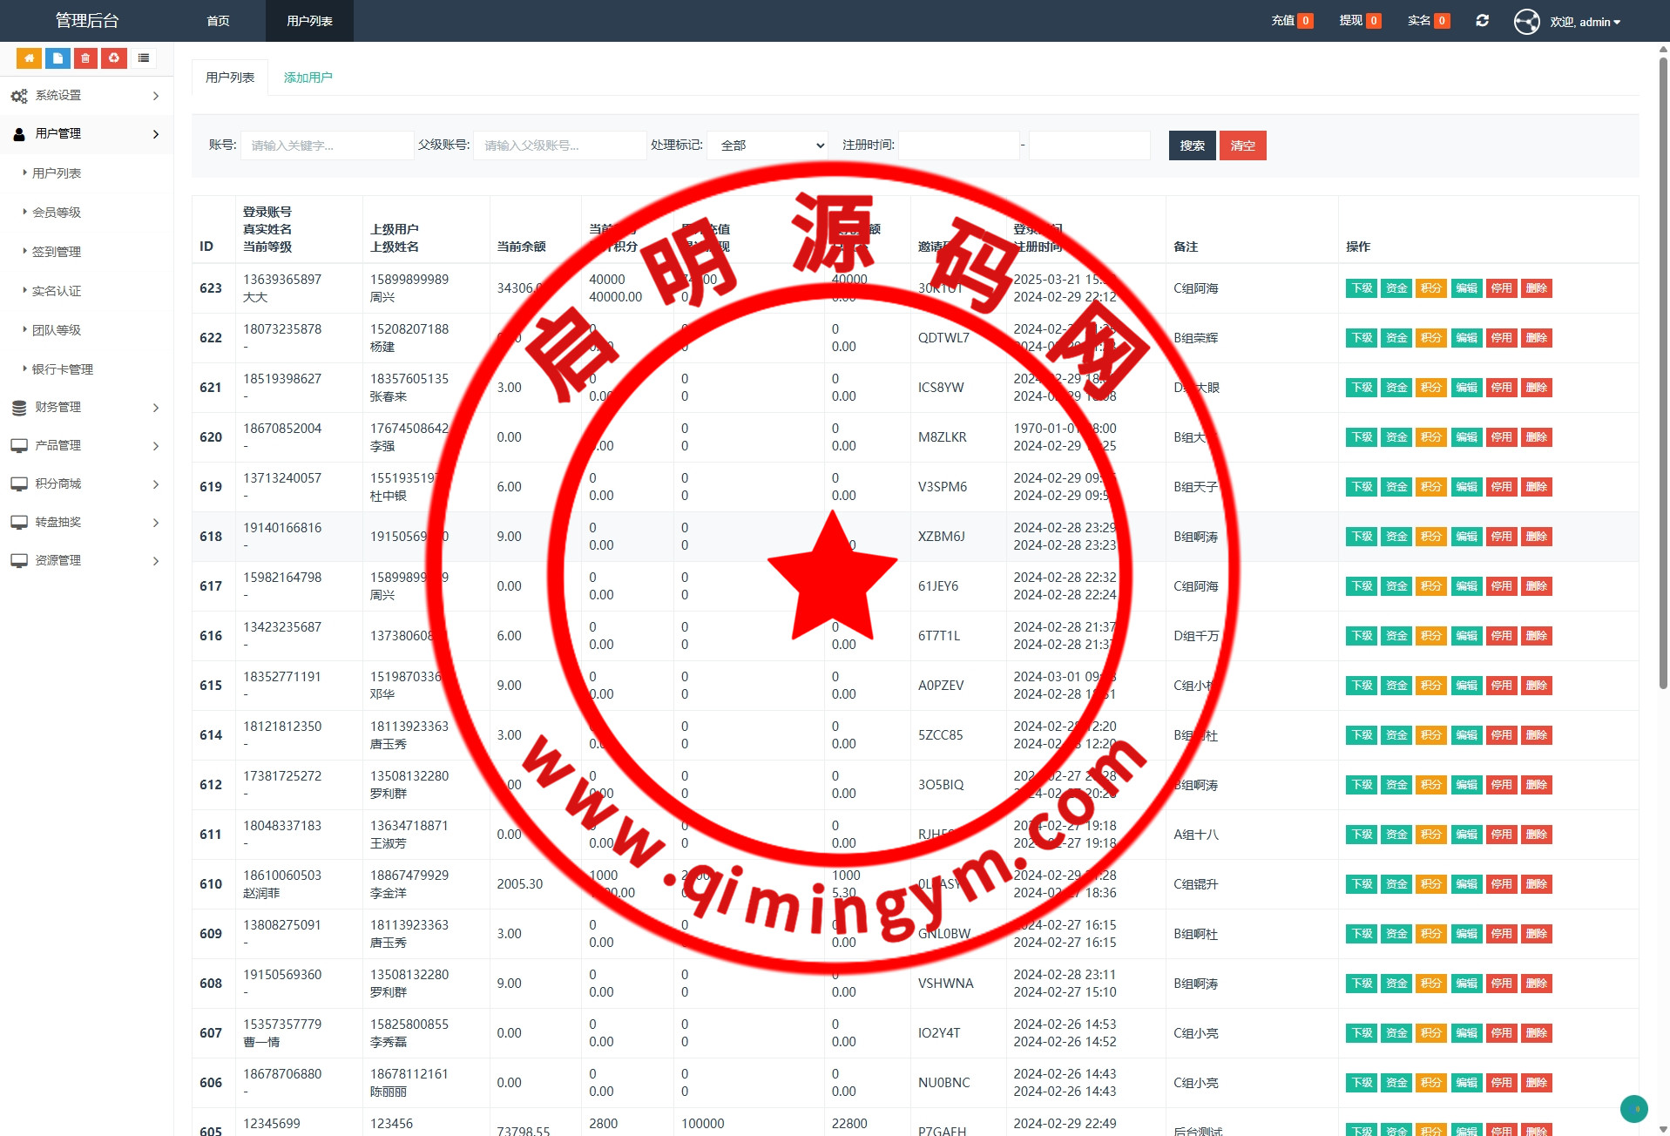The height and width of the screenshot is (1136, 1670).
Task: Open the 处理标记 dropdown
Action: [767, 145]
